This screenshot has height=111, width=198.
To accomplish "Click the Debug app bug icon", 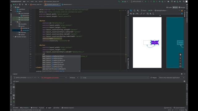I will click(154, 2).
